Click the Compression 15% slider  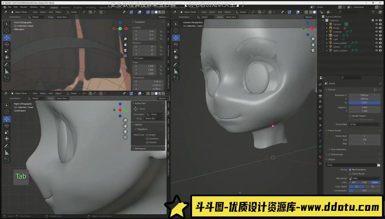[364, 191]
